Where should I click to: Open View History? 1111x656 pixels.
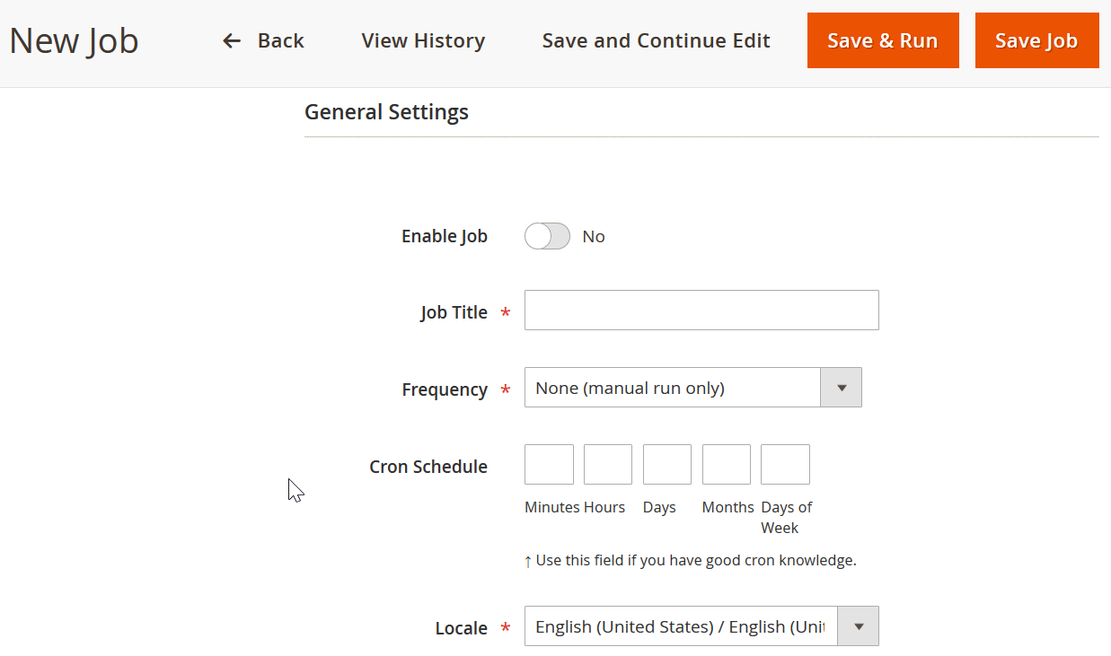(423, 40)
